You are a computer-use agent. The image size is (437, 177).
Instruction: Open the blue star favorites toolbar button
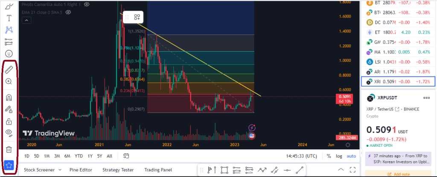pos(9,165)
